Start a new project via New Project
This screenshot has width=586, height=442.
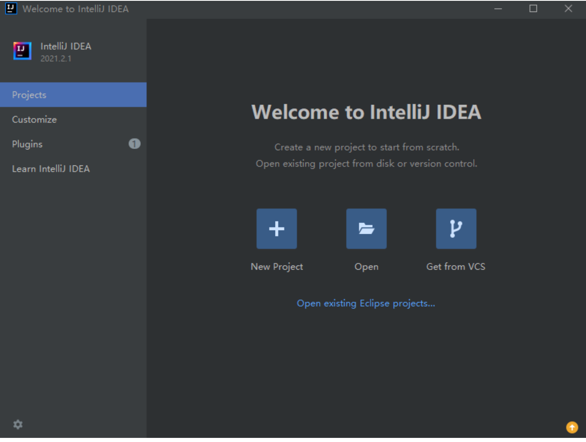[x=277, y=229]
